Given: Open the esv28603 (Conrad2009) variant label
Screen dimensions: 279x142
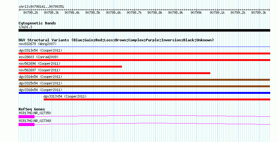Looking at the screenshot, I should [x=39, y=57].
